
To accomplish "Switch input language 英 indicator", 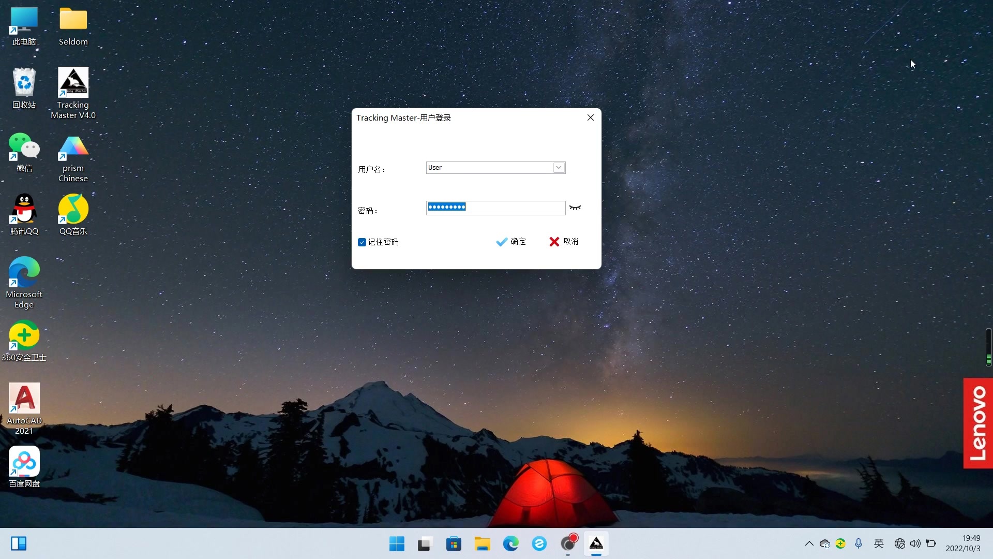I will 879,543.
